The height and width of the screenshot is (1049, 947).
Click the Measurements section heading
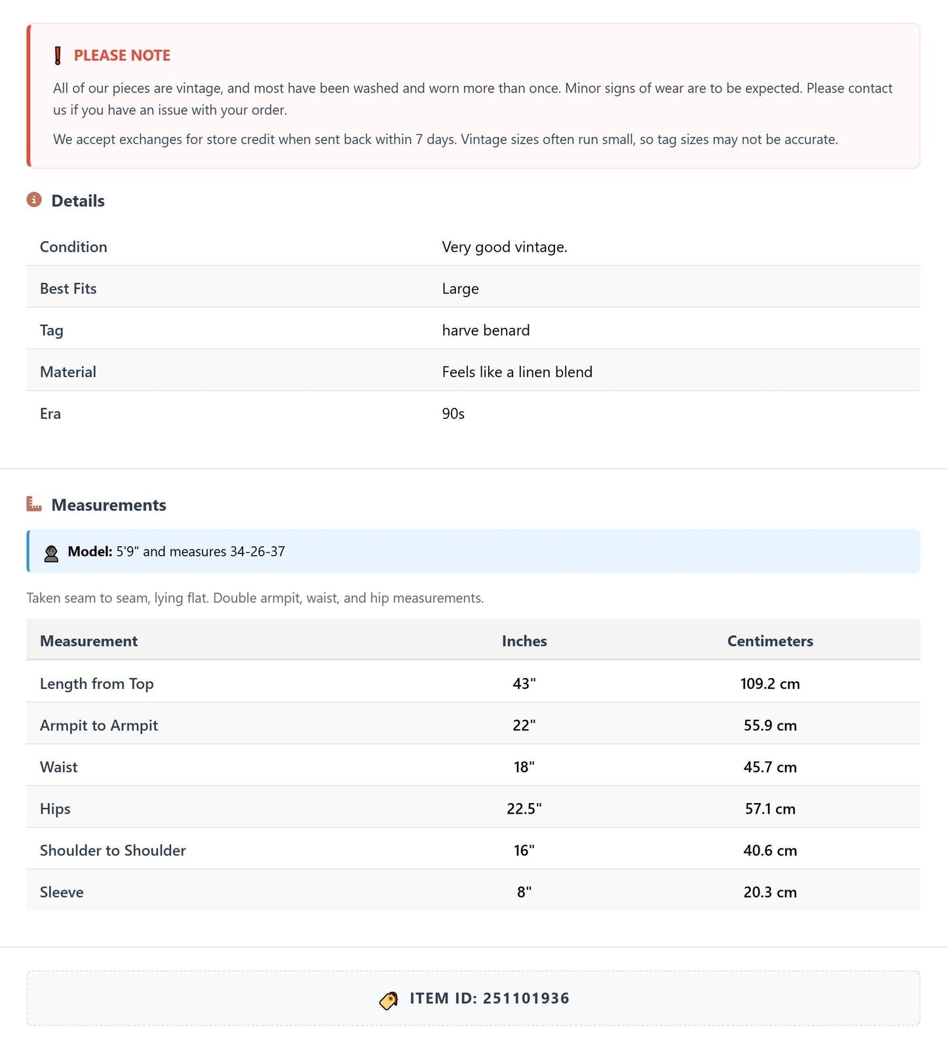(x=109, y=505)
